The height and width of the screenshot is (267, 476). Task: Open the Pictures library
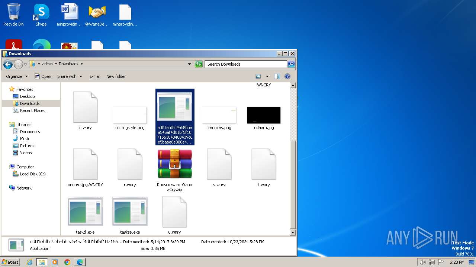click(24, 146)
